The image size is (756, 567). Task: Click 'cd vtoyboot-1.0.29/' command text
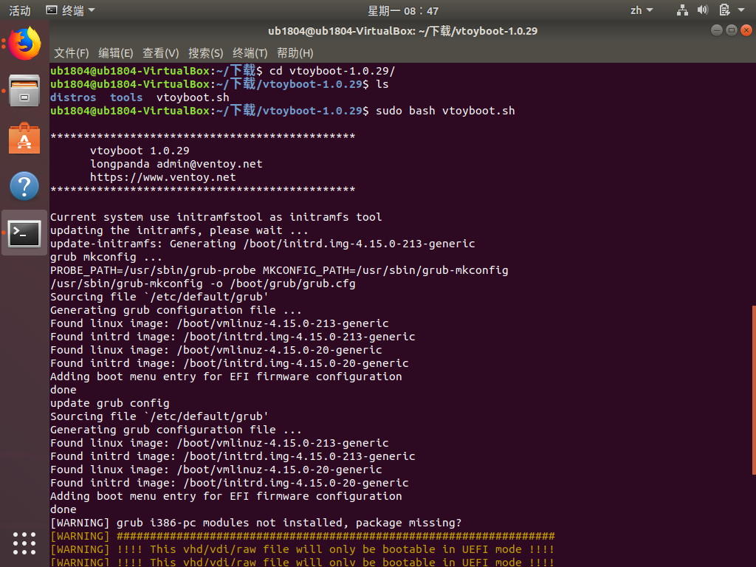[x=332, y=71]
